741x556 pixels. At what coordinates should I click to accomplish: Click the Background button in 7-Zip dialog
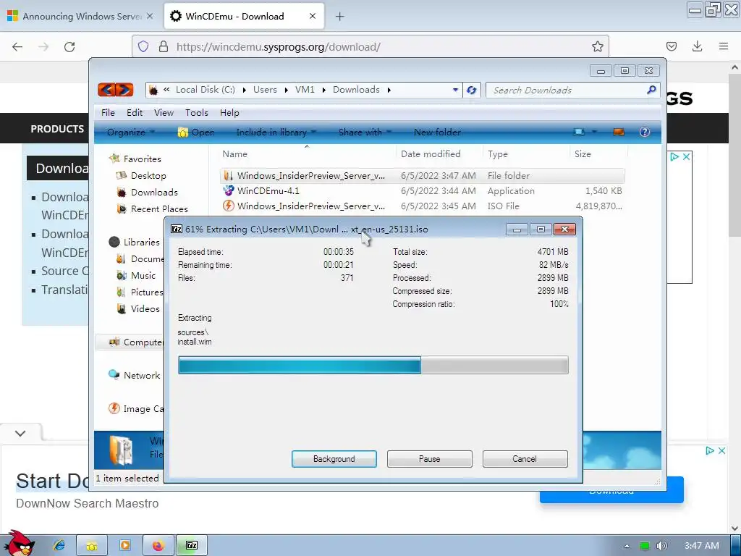(x=334, y=458)
